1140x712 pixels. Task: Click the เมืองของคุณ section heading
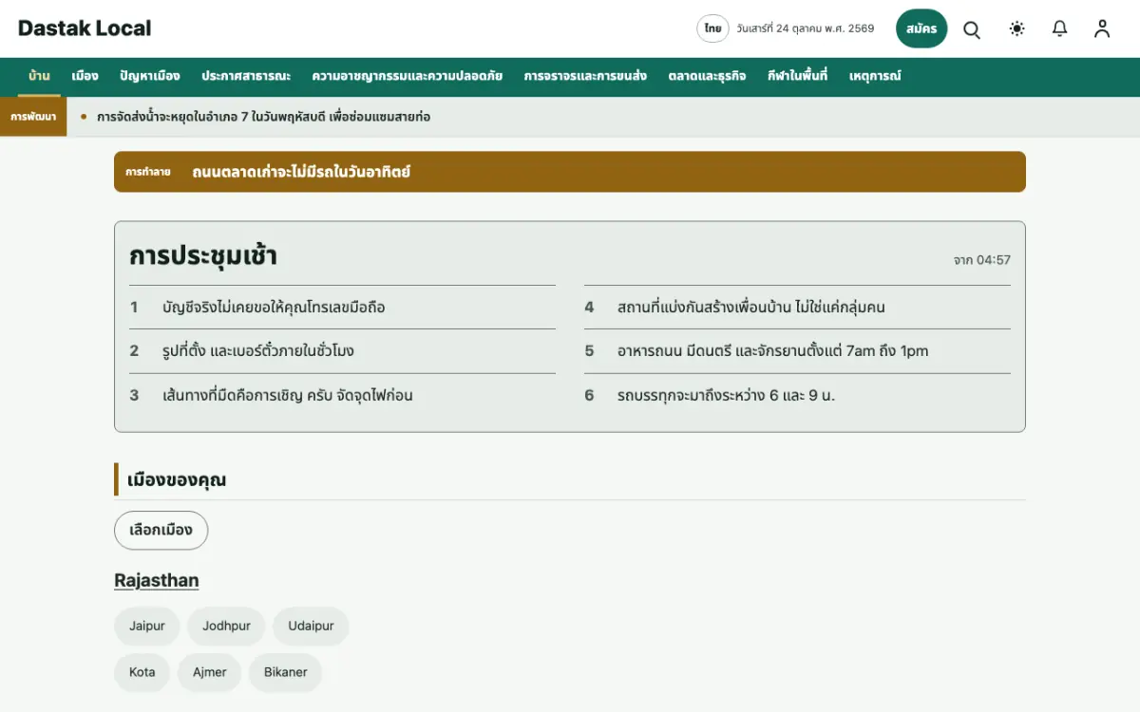click(177, 479)
